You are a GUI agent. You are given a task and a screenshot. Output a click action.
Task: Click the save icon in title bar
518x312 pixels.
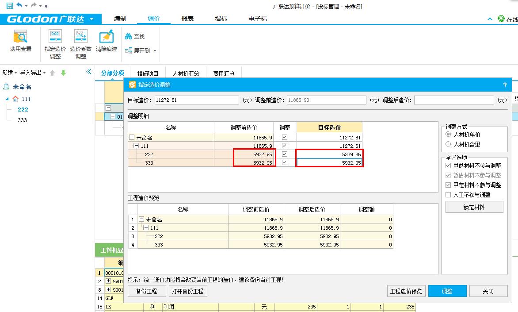pos(10,6)
